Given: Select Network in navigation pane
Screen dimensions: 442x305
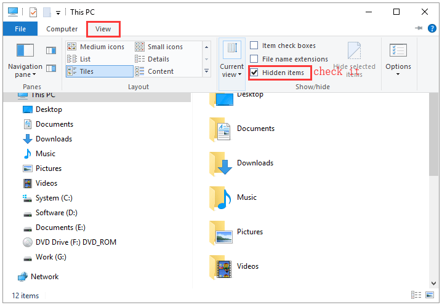Looking at the screenshot, I should (44, 277).
